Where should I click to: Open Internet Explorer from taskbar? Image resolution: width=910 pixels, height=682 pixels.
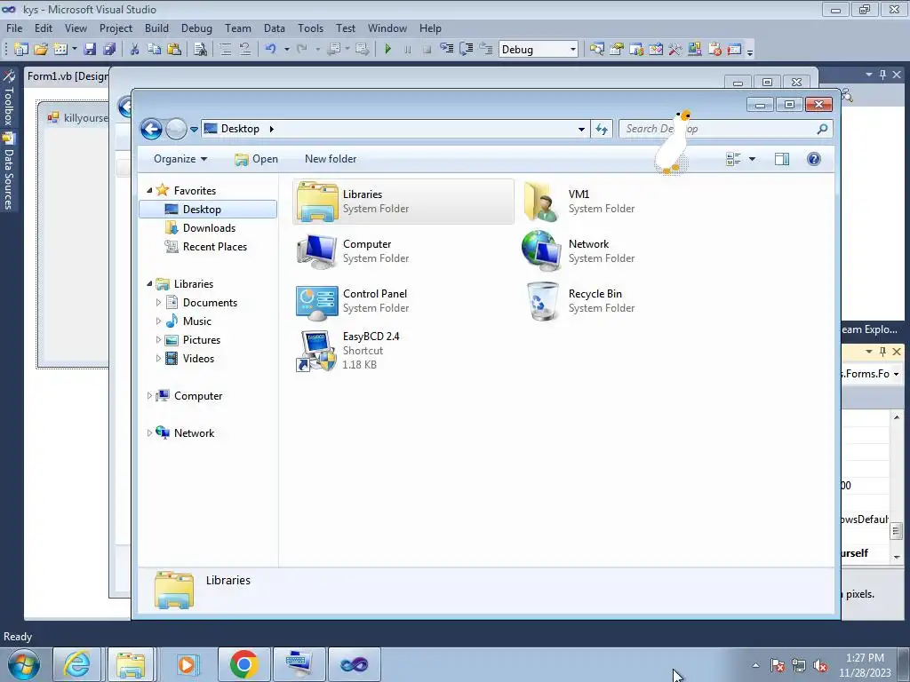76,664
